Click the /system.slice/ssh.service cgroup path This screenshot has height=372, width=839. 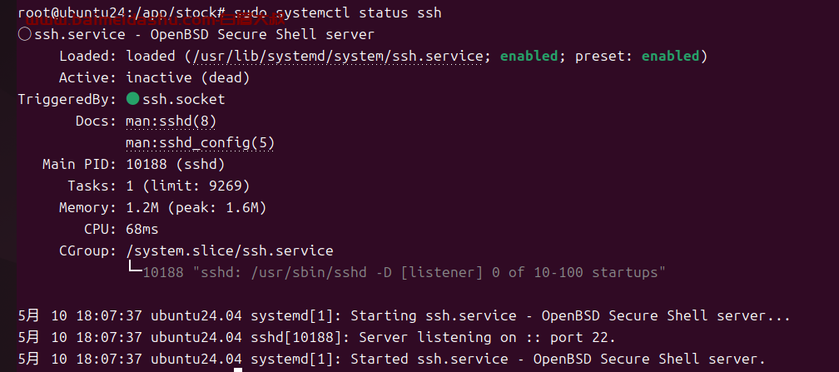pos(229,251)
